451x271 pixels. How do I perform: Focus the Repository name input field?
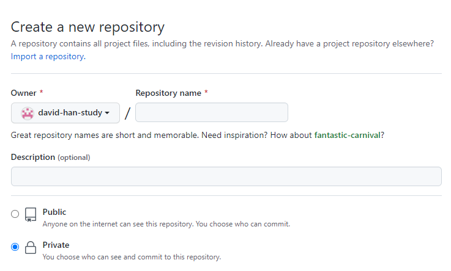tap(212, 112)
